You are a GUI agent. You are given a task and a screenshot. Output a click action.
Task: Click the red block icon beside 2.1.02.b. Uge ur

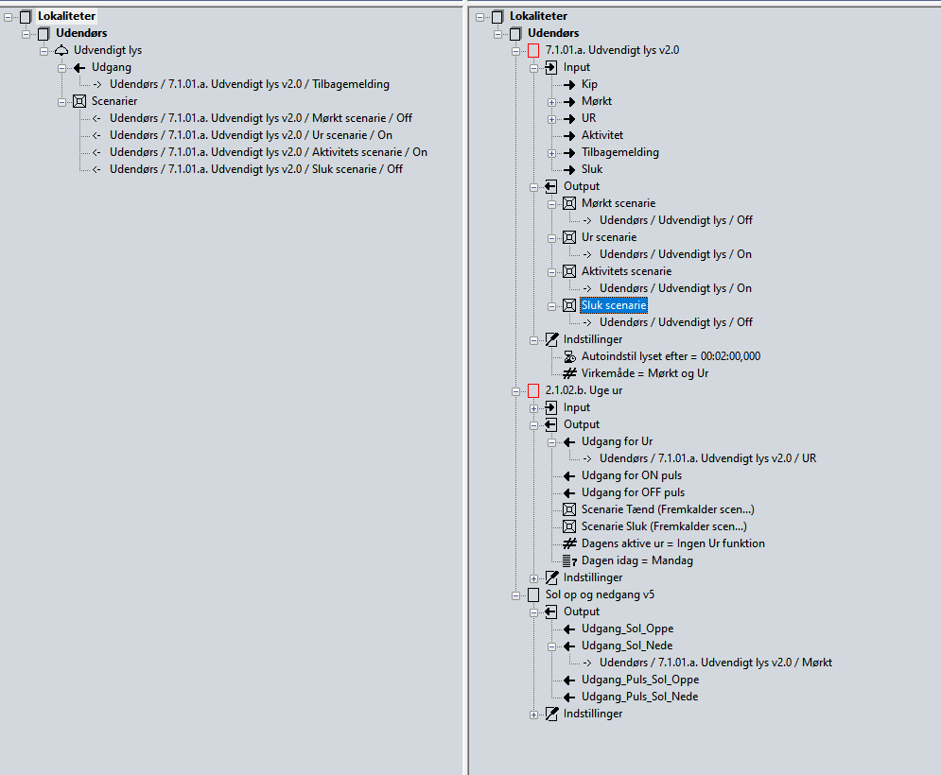(x=533, y=390)
